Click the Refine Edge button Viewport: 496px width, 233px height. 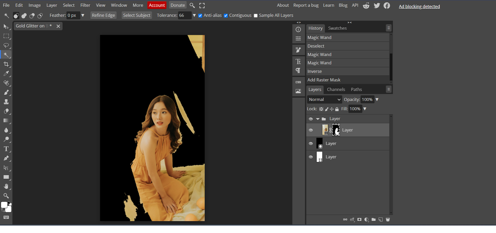click(x=103, y=16)
